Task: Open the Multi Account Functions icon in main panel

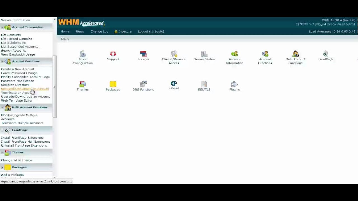Action: 295,54
